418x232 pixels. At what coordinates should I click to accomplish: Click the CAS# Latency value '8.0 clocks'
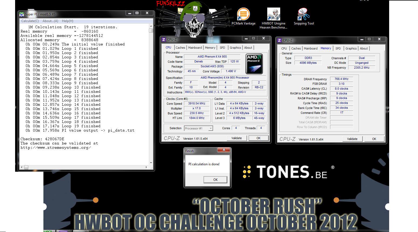pyautogui.click(x=341, y=89)
